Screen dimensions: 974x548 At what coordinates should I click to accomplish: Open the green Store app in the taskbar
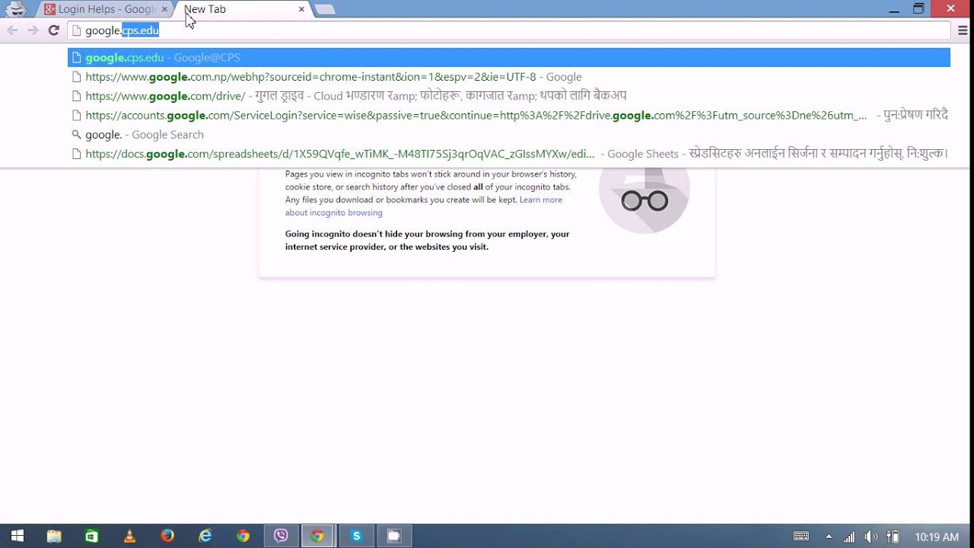[91, 536]
